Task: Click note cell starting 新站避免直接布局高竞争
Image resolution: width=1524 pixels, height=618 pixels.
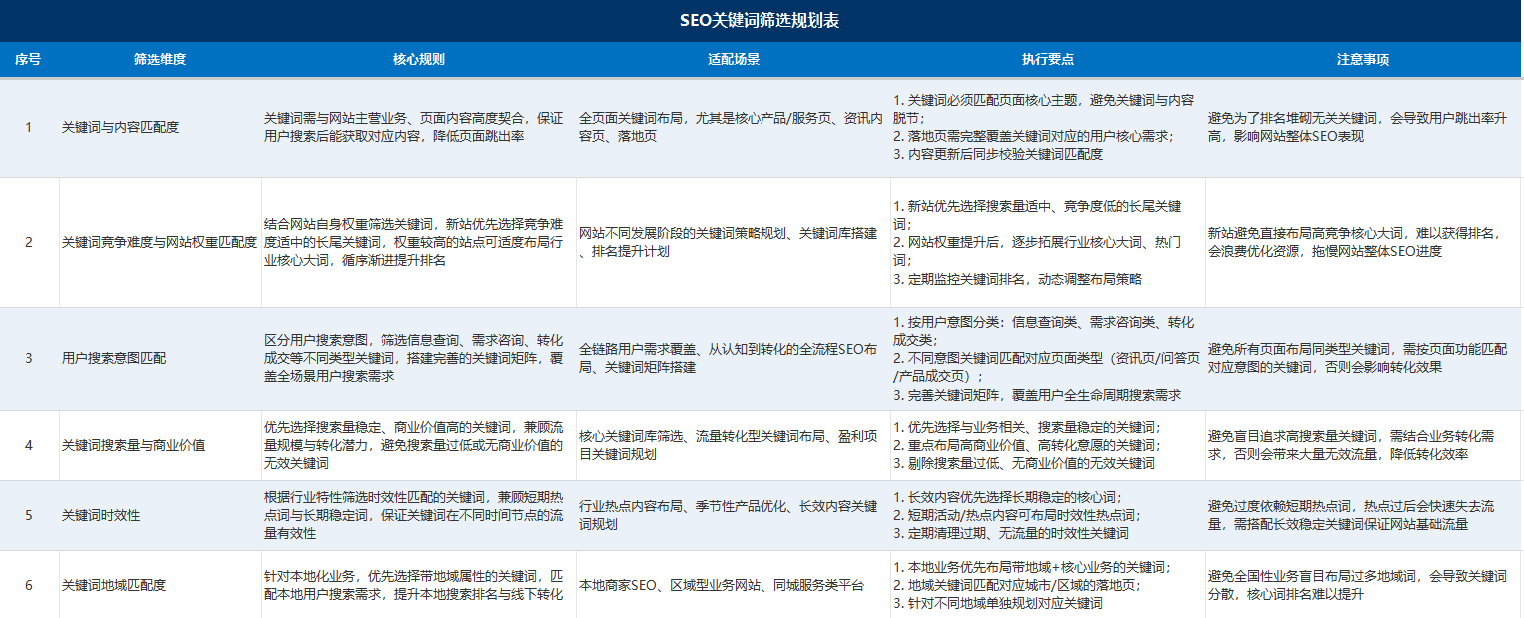Action: coord(1364,242)
